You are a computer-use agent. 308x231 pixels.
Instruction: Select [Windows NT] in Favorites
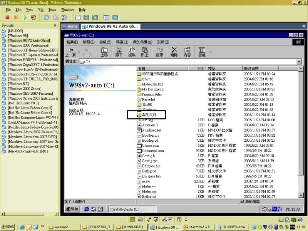(18, 84)
